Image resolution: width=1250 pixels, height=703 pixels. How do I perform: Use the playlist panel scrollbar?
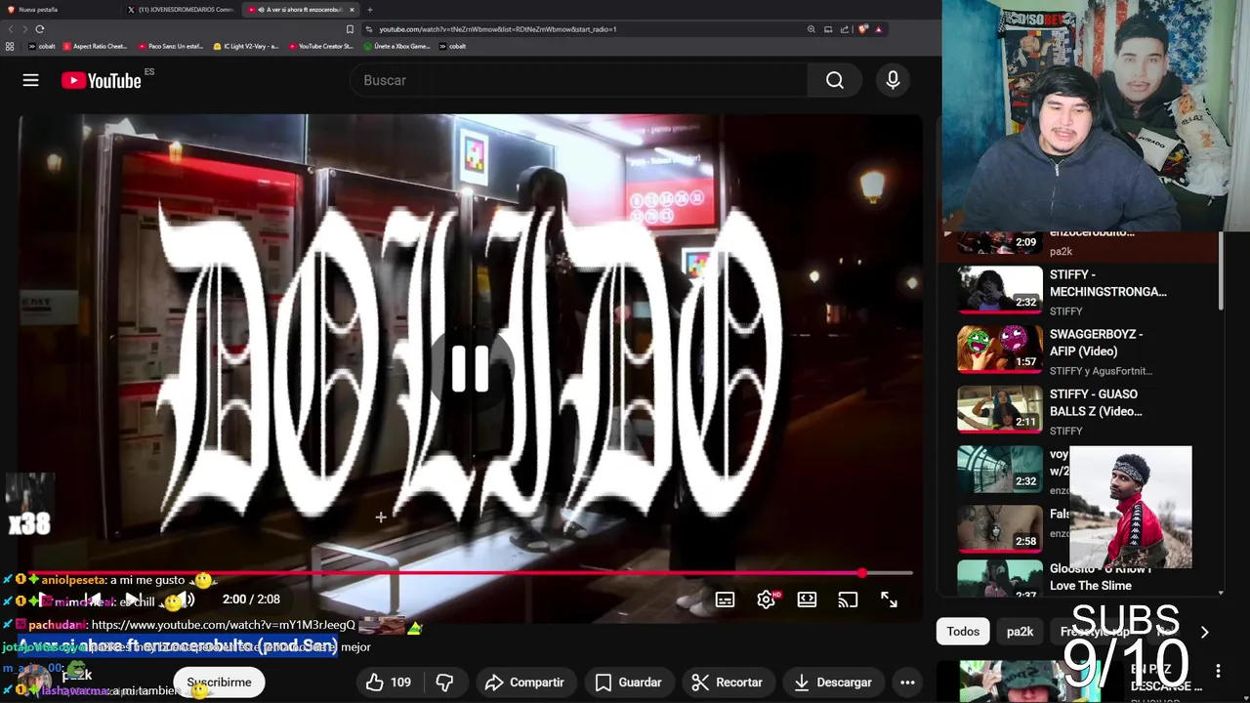pyautogui.click(x=1222, y=273)
